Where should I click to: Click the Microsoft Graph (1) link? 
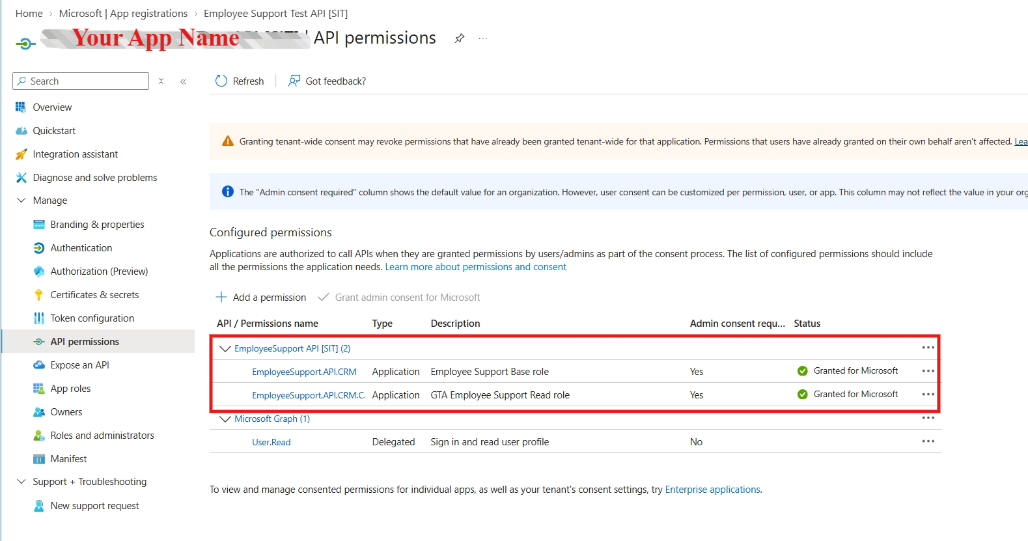(272, 419)
